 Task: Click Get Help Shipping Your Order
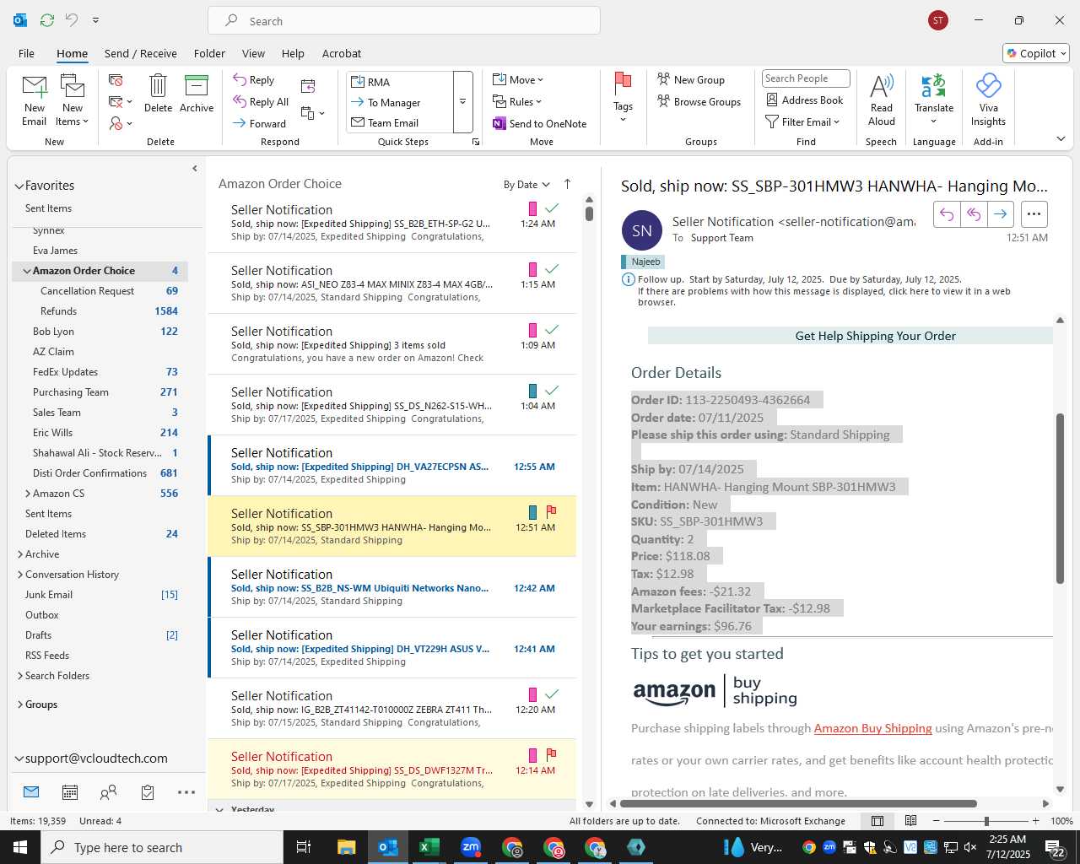[x=875, y=336]
